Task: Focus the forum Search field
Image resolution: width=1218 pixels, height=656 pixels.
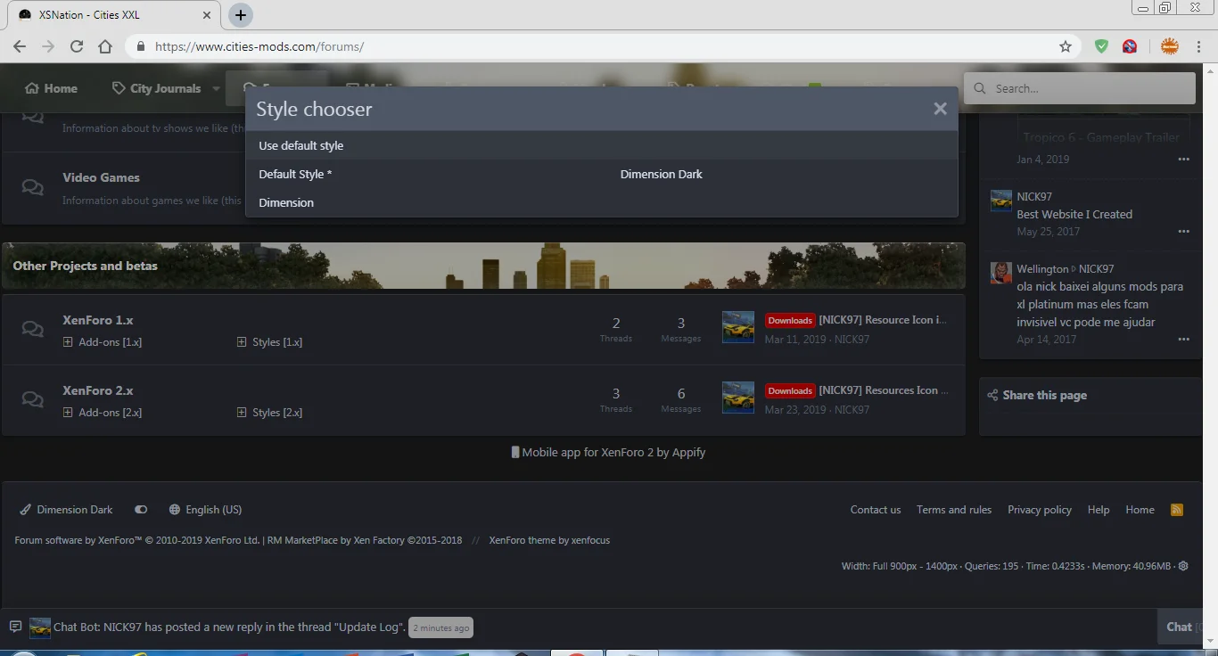Action: pos(1080,88)
